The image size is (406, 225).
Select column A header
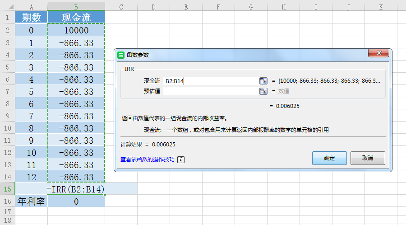click(x=31, y=7)
